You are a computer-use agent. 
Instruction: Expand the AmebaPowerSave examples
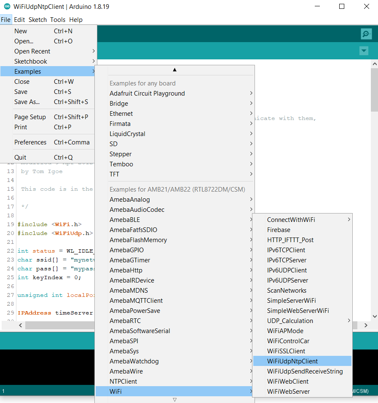174,311
